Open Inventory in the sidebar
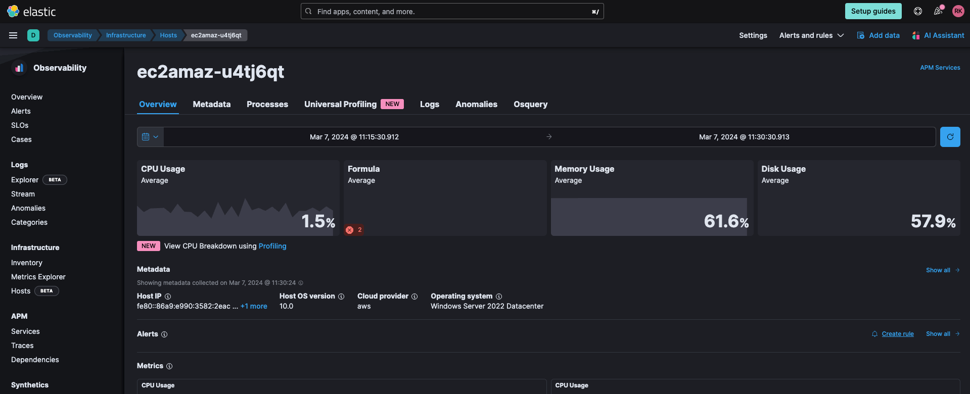 pos(27,263)
